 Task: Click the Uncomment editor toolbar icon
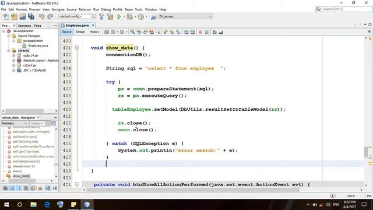(221, 32)
